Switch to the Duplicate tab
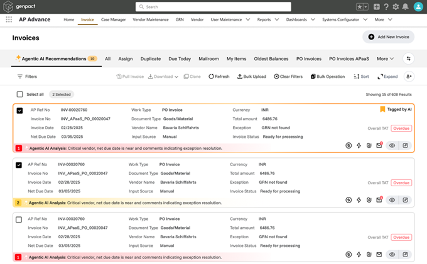The height and width of the screenshot is (264, 427). (150, 59)
